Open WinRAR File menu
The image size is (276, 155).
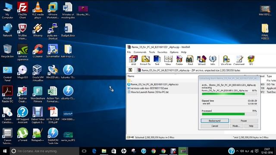pos(129,52)
